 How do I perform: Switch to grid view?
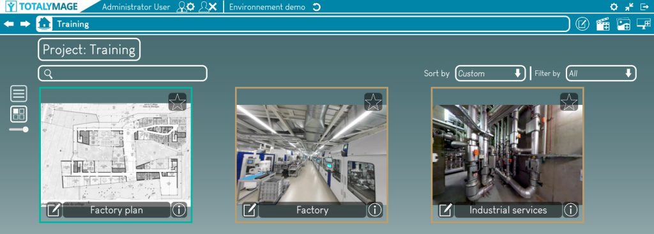[x=19, y=114]
